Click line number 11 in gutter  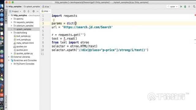42,54
